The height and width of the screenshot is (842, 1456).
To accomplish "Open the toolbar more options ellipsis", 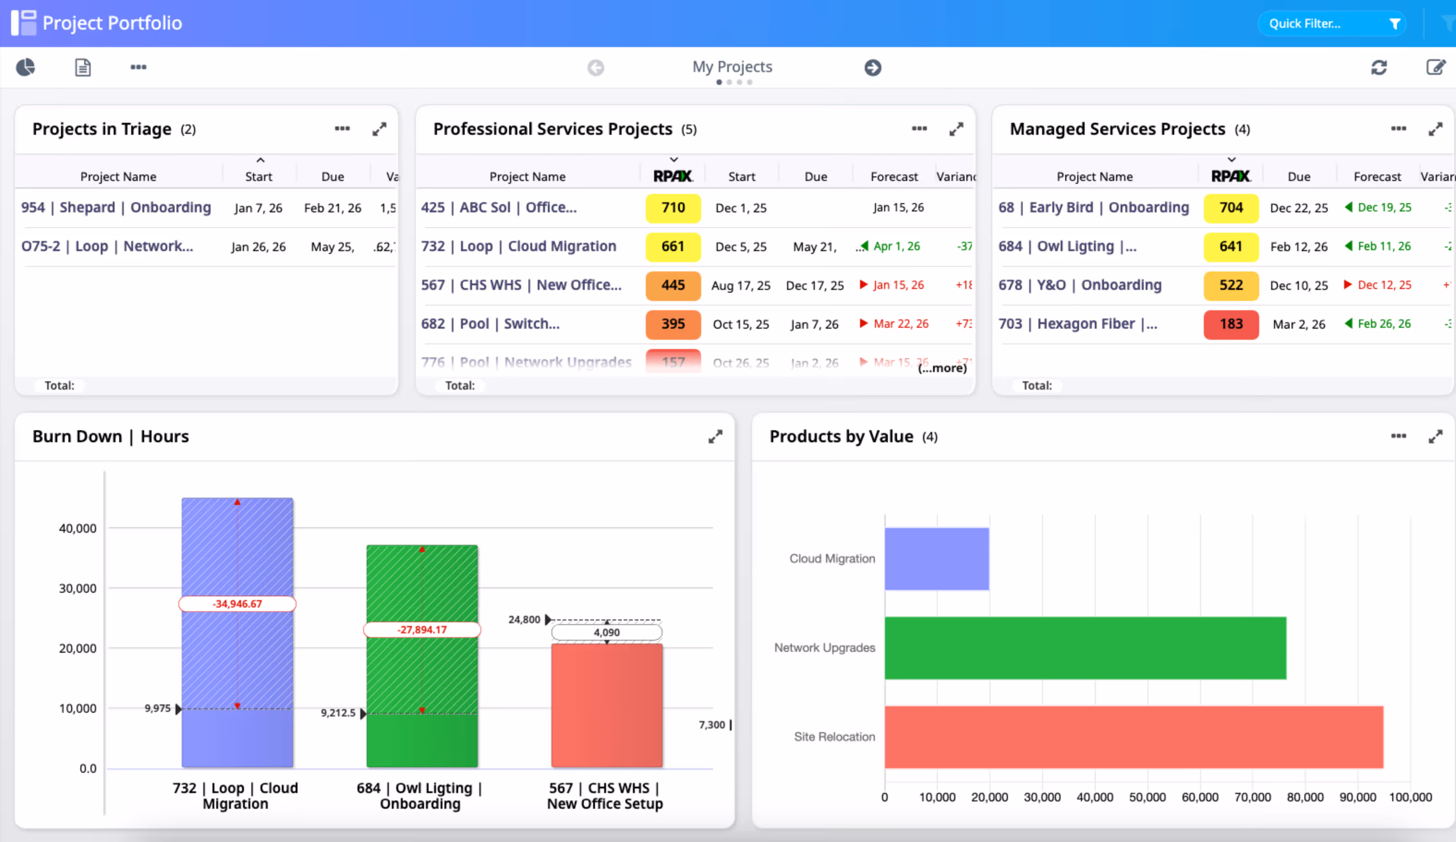I will coord(138,67).
